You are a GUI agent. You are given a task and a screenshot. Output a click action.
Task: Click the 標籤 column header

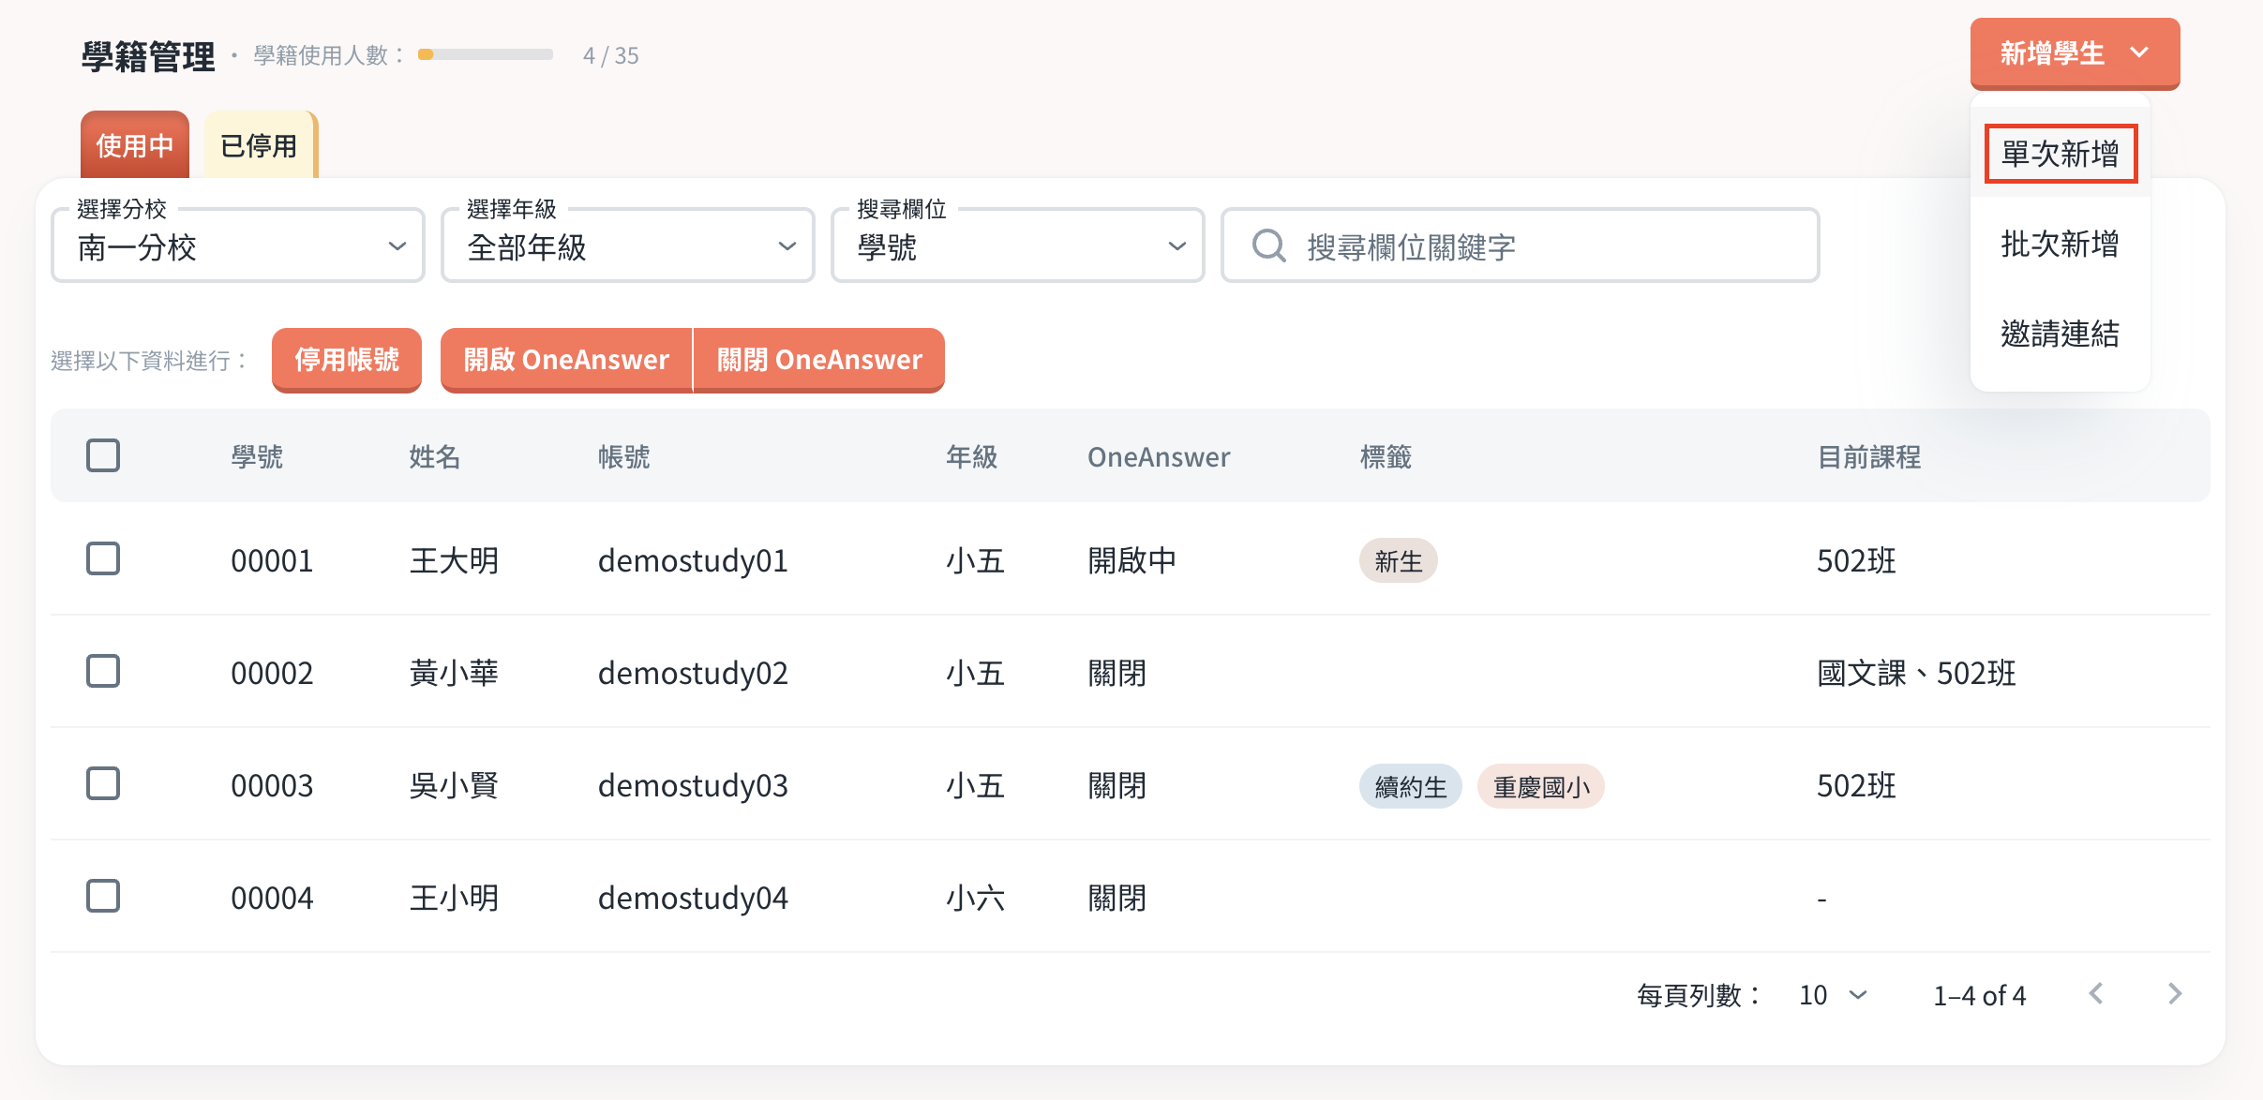click(x=1386, y=456)
